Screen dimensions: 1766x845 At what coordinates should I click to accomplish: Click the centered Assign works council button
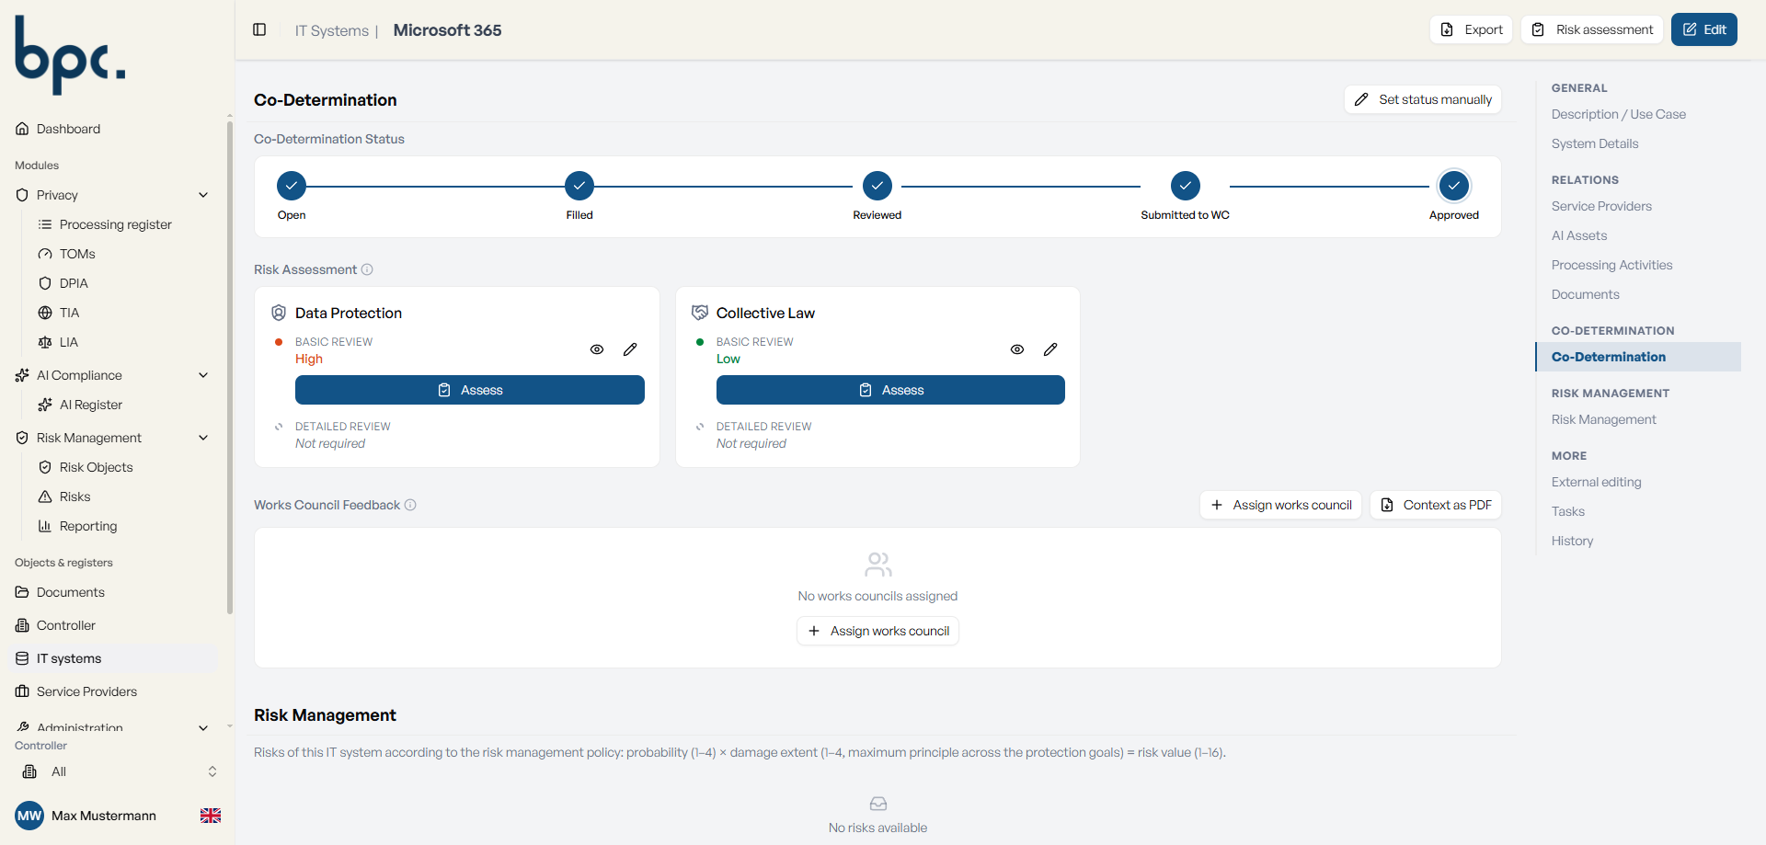(877, 631)
